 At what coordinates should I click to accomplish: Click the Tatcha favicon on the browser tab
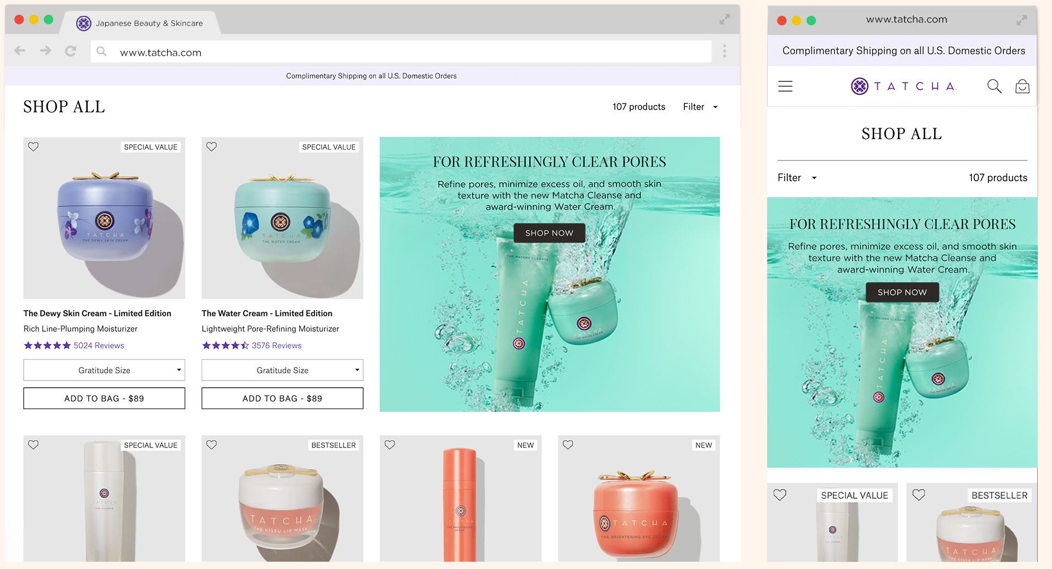[x=83, y=23]
